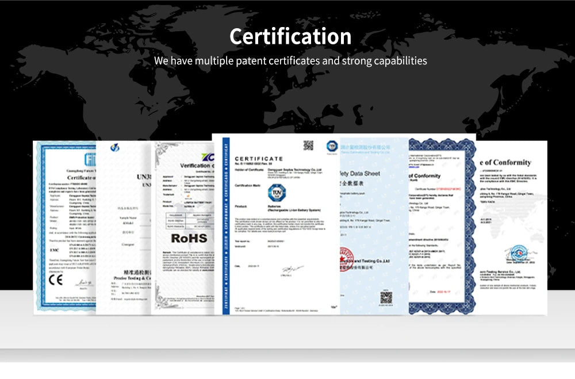Open the UN38.3 test report certificate

pyautogui.click(x=123, y=228)
